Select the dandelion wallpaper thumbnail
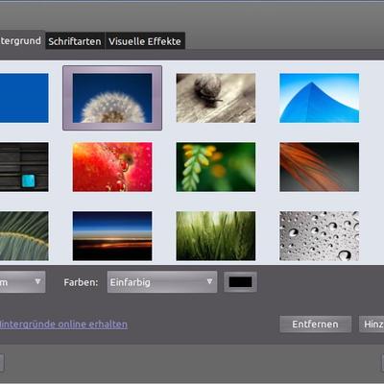The image size is (384, 384). [x=112, y=98]
